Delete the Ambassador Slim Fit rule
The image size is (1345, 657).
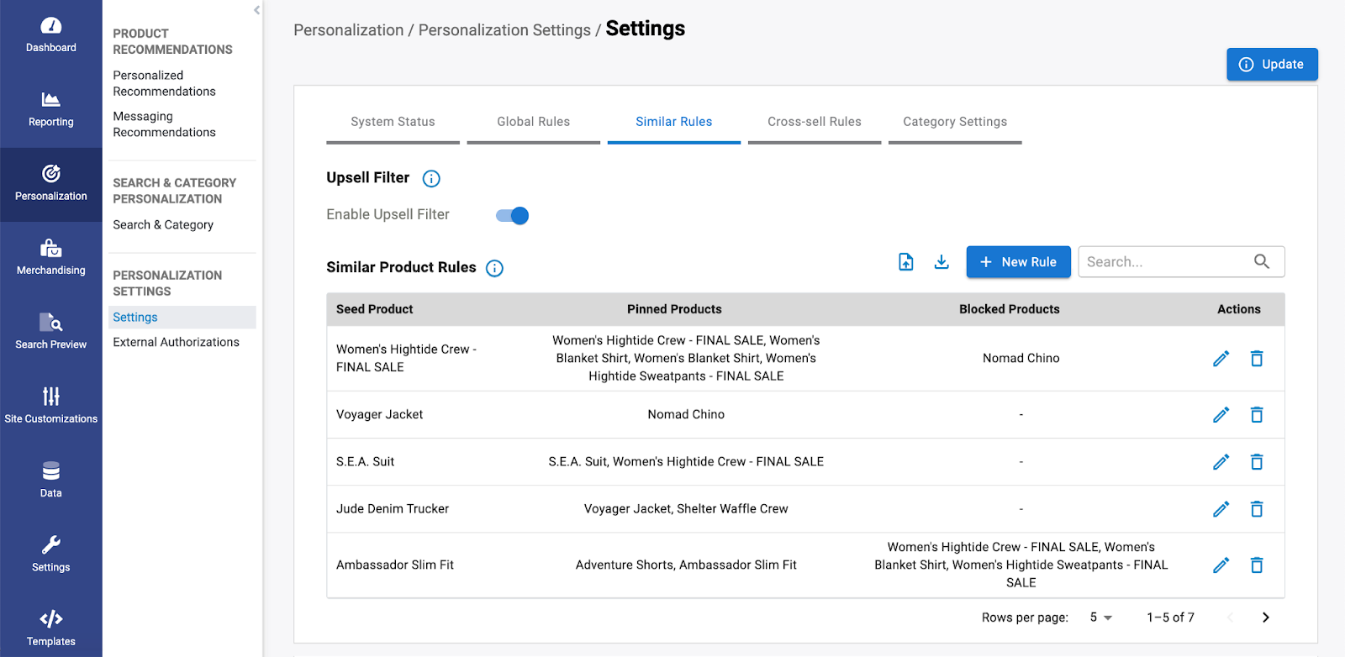point(1257,565)
